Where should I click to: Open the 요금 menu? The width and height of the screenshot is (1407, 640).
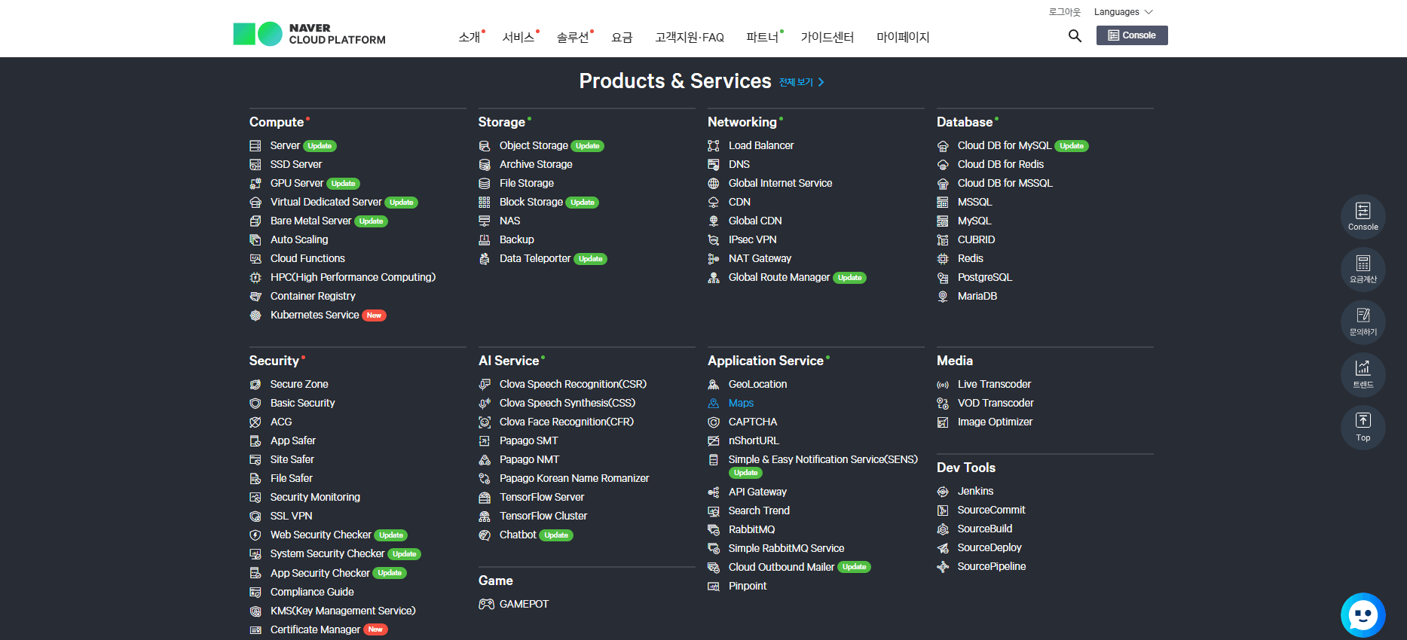[x=622, y=37]
